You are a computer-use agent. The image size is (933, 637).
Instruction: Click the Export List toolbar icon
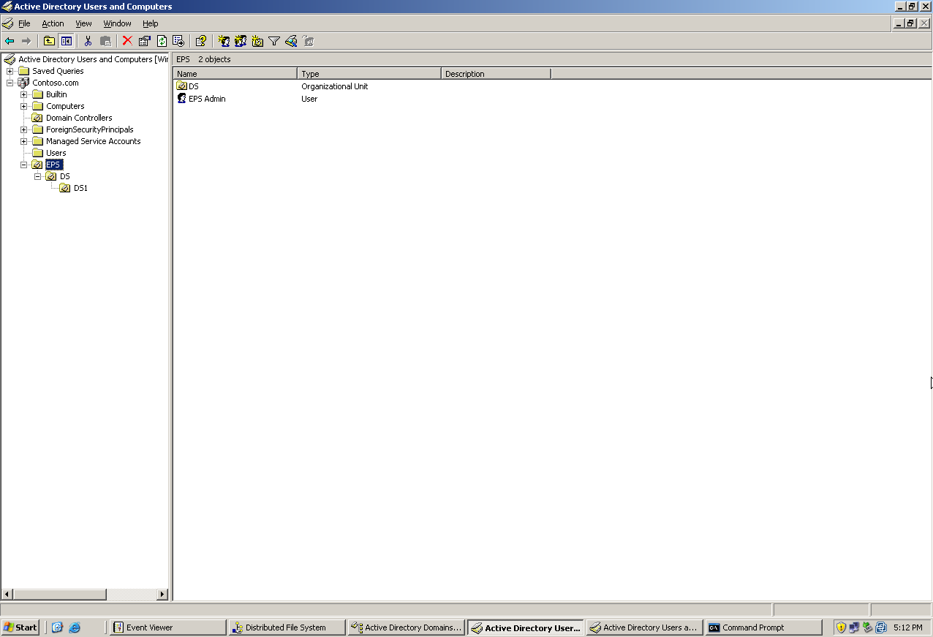pyautogui.click(x=178, y=41)
